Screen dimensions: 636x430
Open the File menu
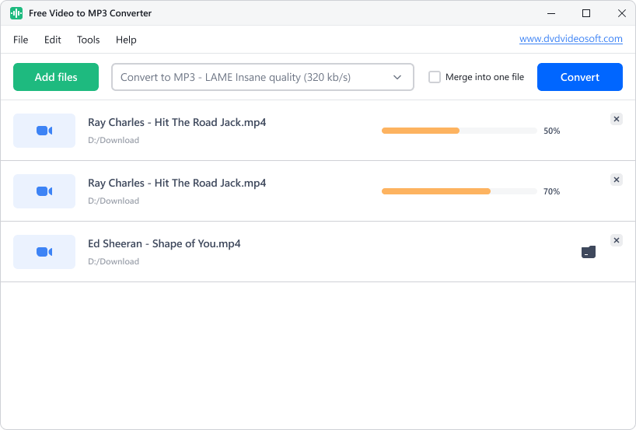pyautogui.click(x=21, y=40)
